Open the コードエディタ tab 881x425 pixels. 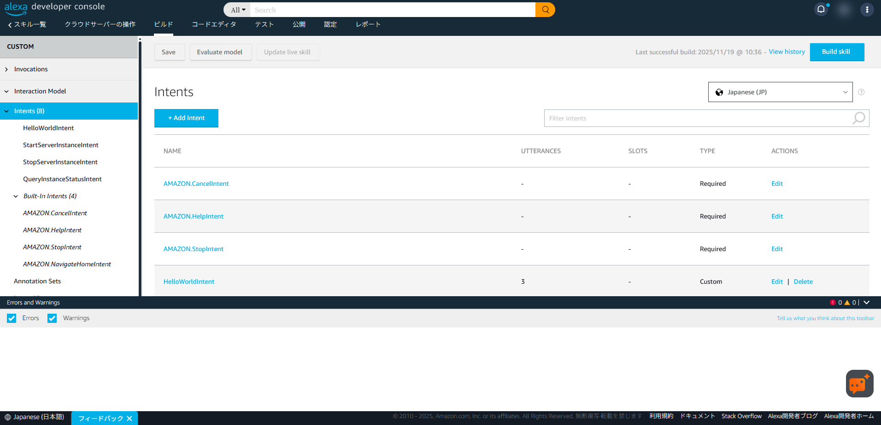pos(213,24)
